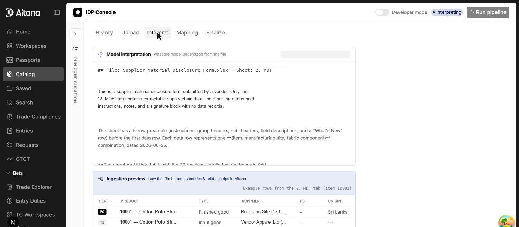The height and width of the screenshot is (227, 519).
Task: Open the Search page in the sidebar
Action: [x=33, y=102]
